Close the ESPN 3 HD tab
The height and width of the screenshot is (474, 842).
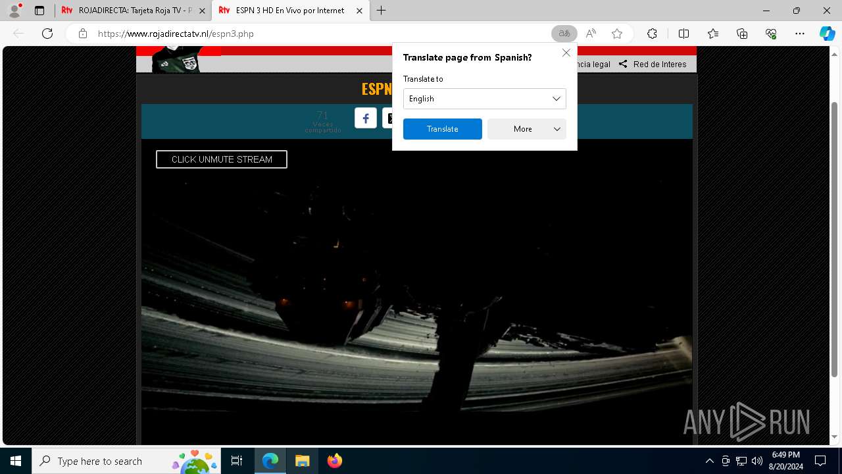(359, 11)
